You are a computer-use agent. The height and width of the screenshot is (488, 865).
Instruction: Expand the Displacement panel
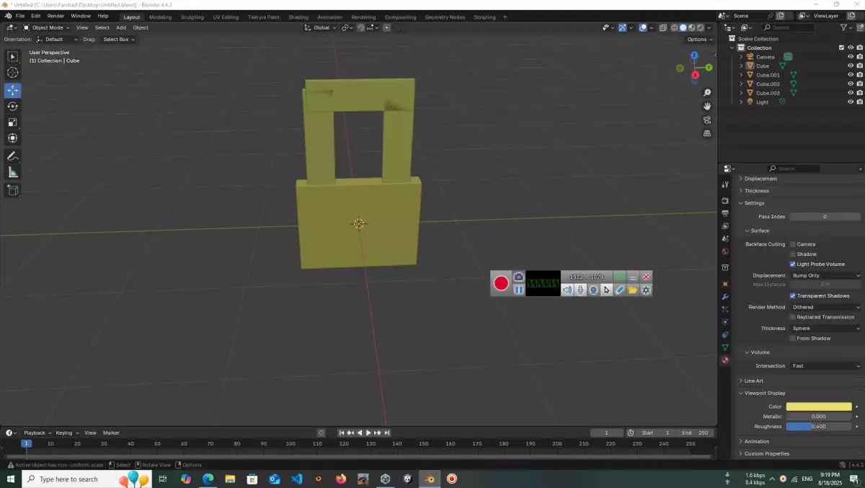click(760, 179)
